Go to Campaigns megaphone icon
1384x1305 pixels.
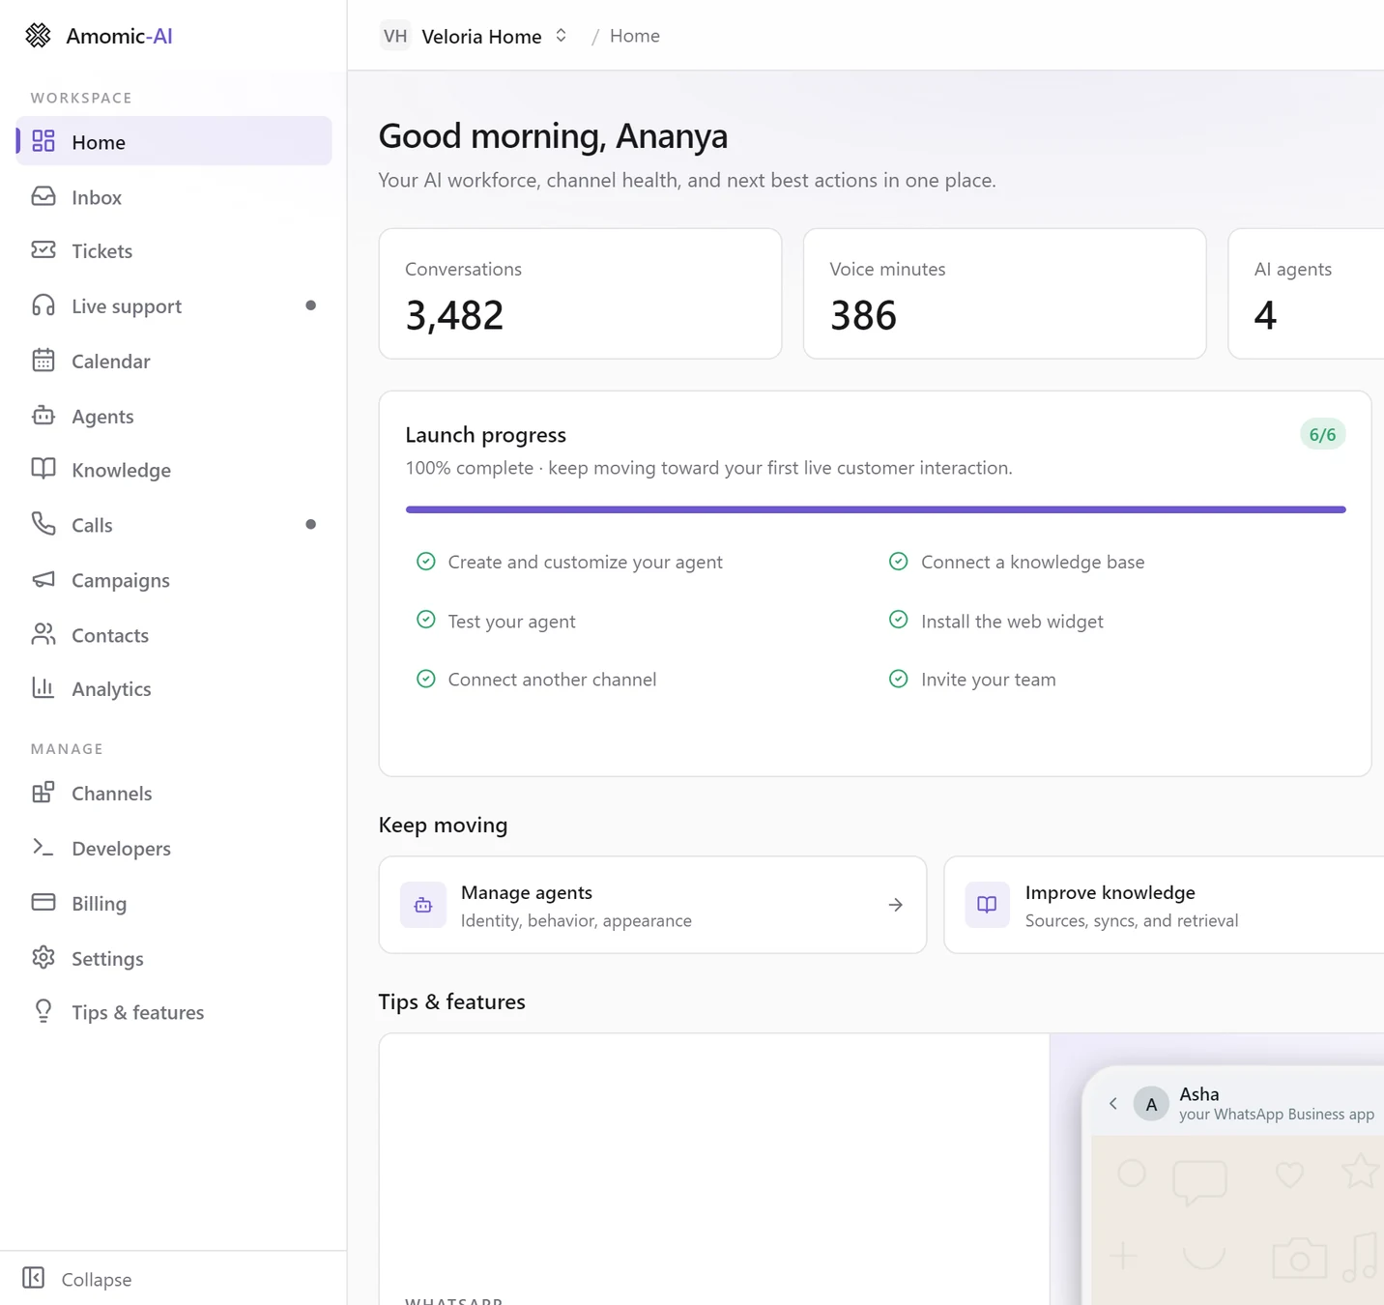(43, 580)
